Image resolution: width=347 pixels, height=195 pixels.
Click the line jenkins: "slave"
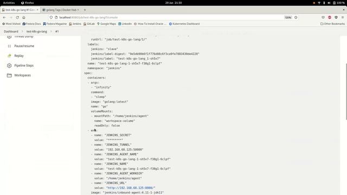coord(105,49)
